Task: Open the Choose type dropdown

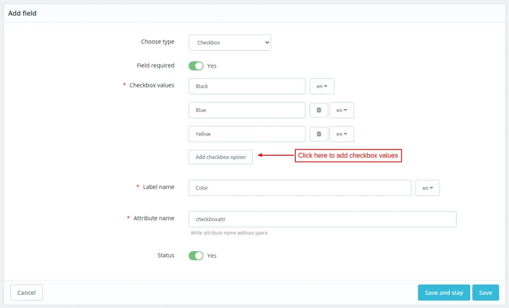Action: click(229, 42)
